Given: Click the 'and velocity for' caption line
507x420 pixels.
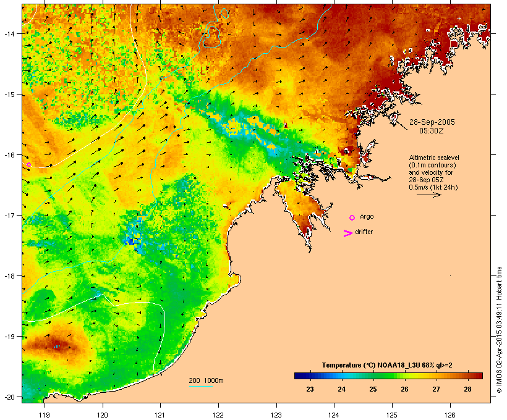Looking at the screenshot, I should pyautogui.click(x=431, y=172).
